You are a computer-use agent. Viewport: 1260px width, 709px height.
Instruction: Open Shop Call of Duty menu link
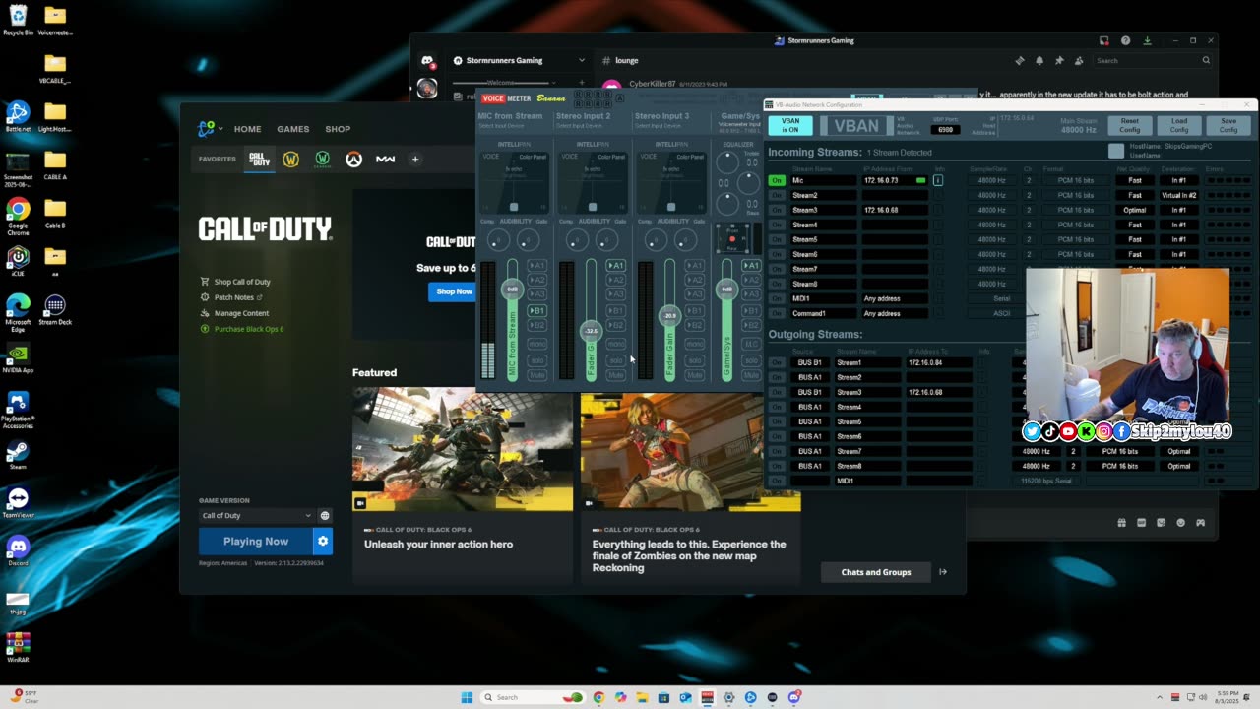tap(242, 282)
